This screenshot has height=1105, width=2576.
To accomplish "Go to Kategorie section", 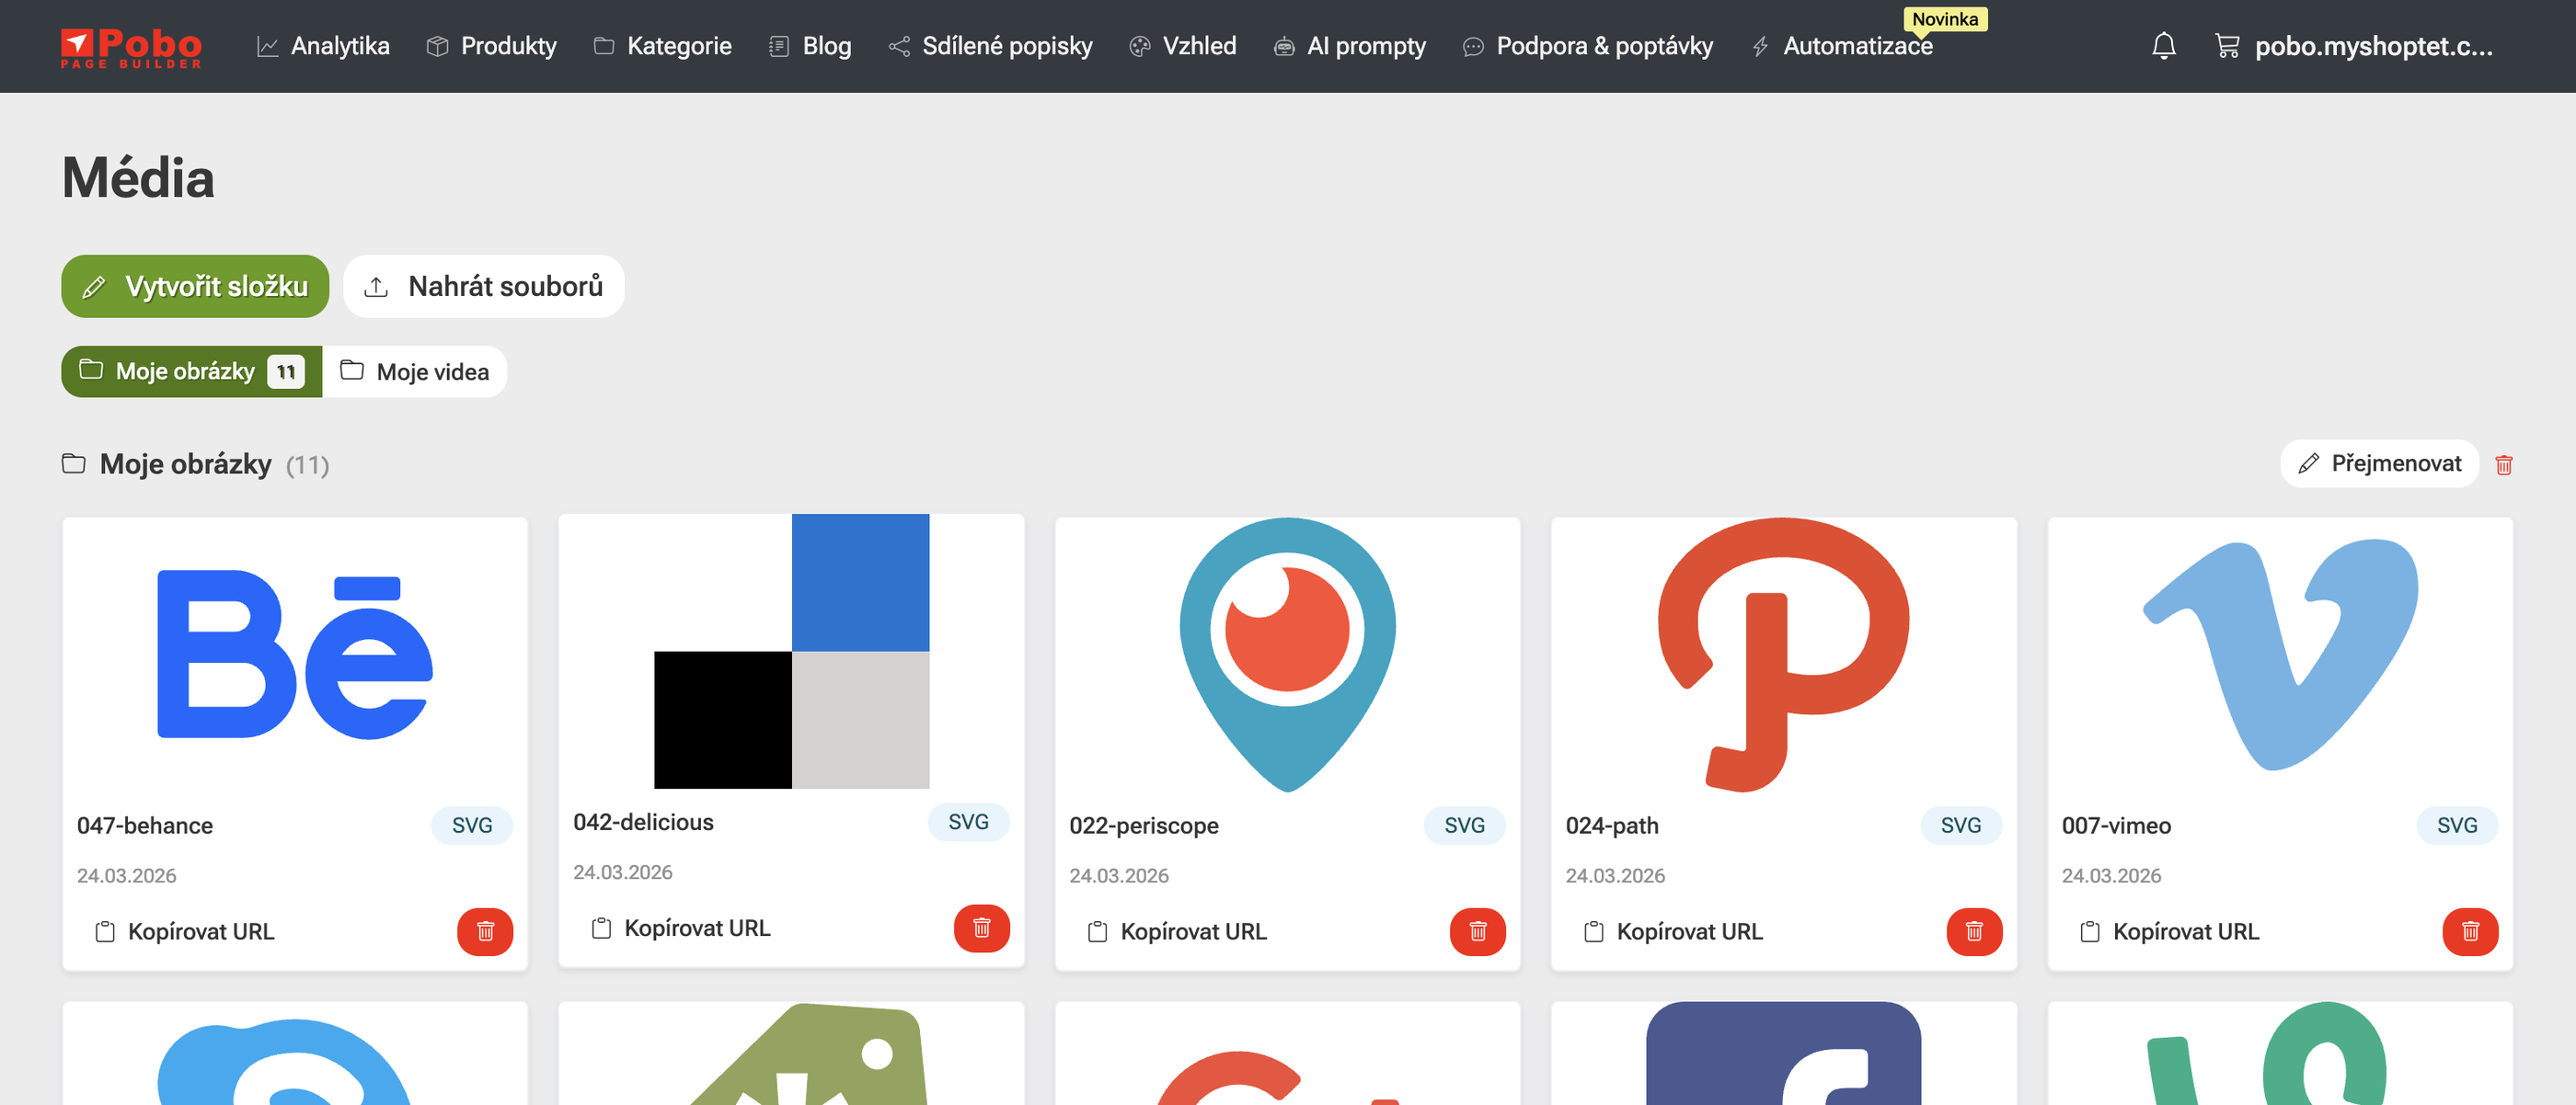I will pos(662,46).
